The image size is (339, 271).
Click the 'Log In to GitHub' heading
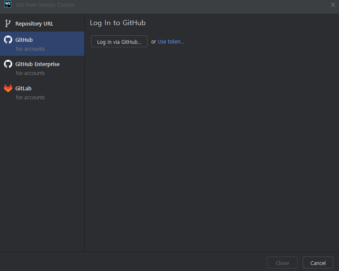118,23
